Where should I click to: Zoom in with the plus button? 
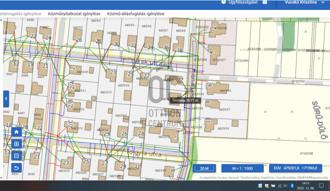tap(16, 144)
